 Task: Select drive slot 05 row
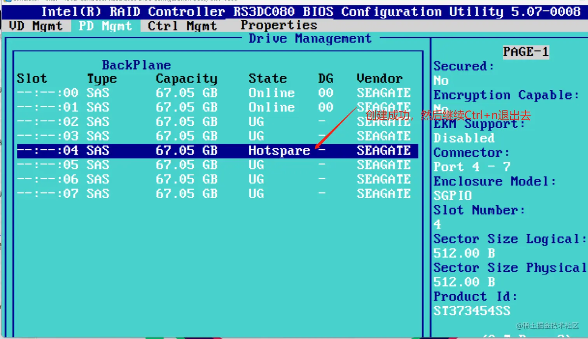coord(217,165)
